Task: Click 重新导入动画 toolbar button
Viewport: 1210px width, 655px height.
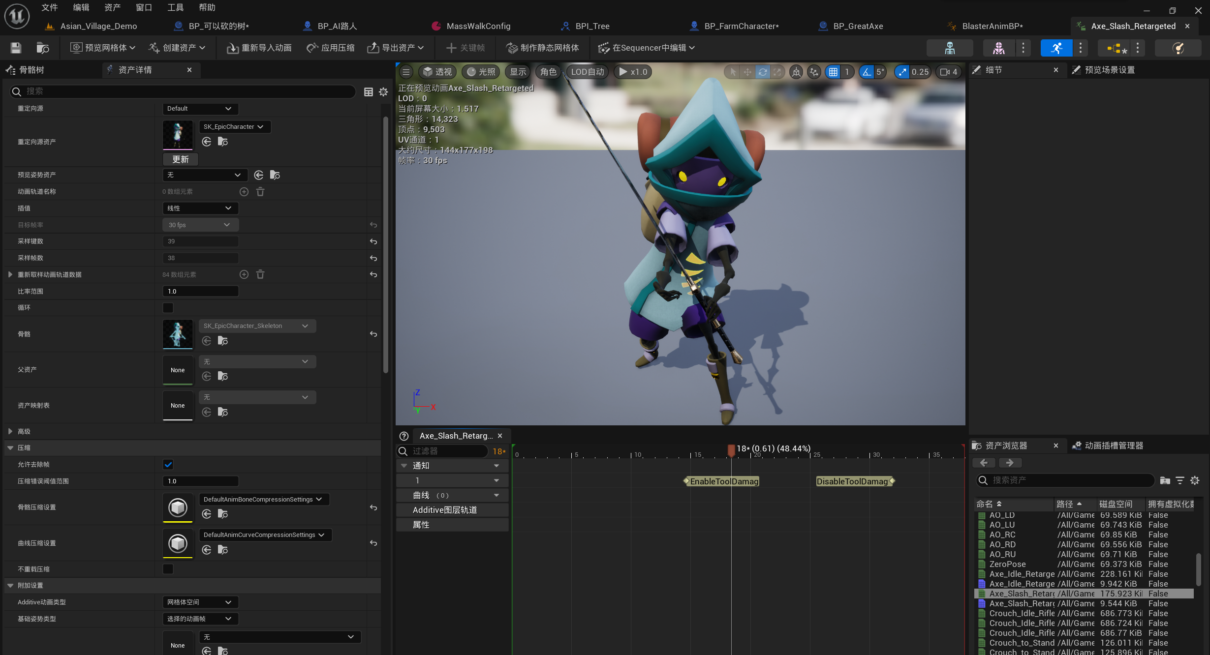Action: 259,48
